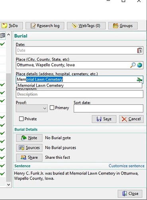Click the Description input field
Viewport: 147px width, 200px height.
pyautogui.click(x=80, y=94)
